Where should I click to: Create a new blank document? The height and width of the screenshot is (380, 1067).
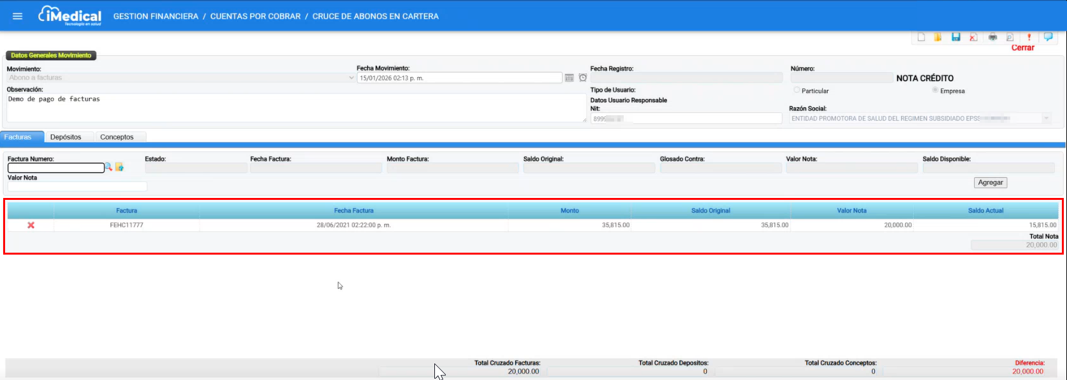click(921, 38)
